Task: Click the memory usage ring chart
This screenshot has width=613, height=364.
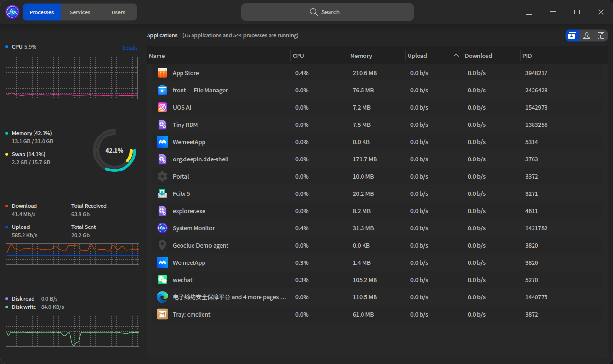Action: click(x=114, y=150)
